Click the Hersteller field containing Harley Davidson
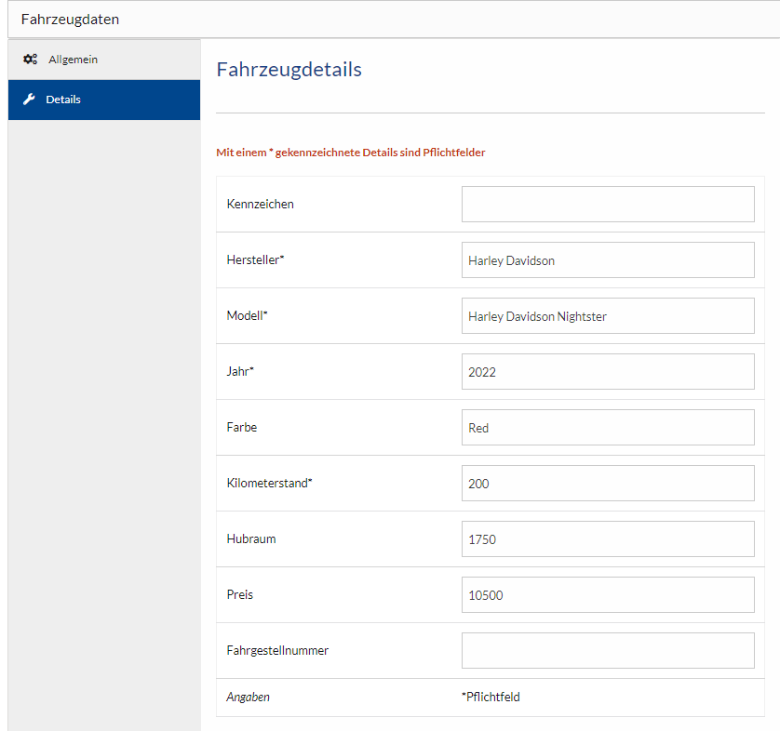Image resolution: width=780 pixels, height=731 pixels. point(607,260)
